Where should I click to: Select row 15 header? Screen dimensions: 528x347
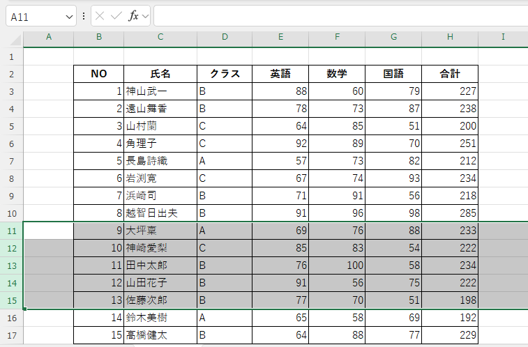pyautogui.click(x=11, y=300)
